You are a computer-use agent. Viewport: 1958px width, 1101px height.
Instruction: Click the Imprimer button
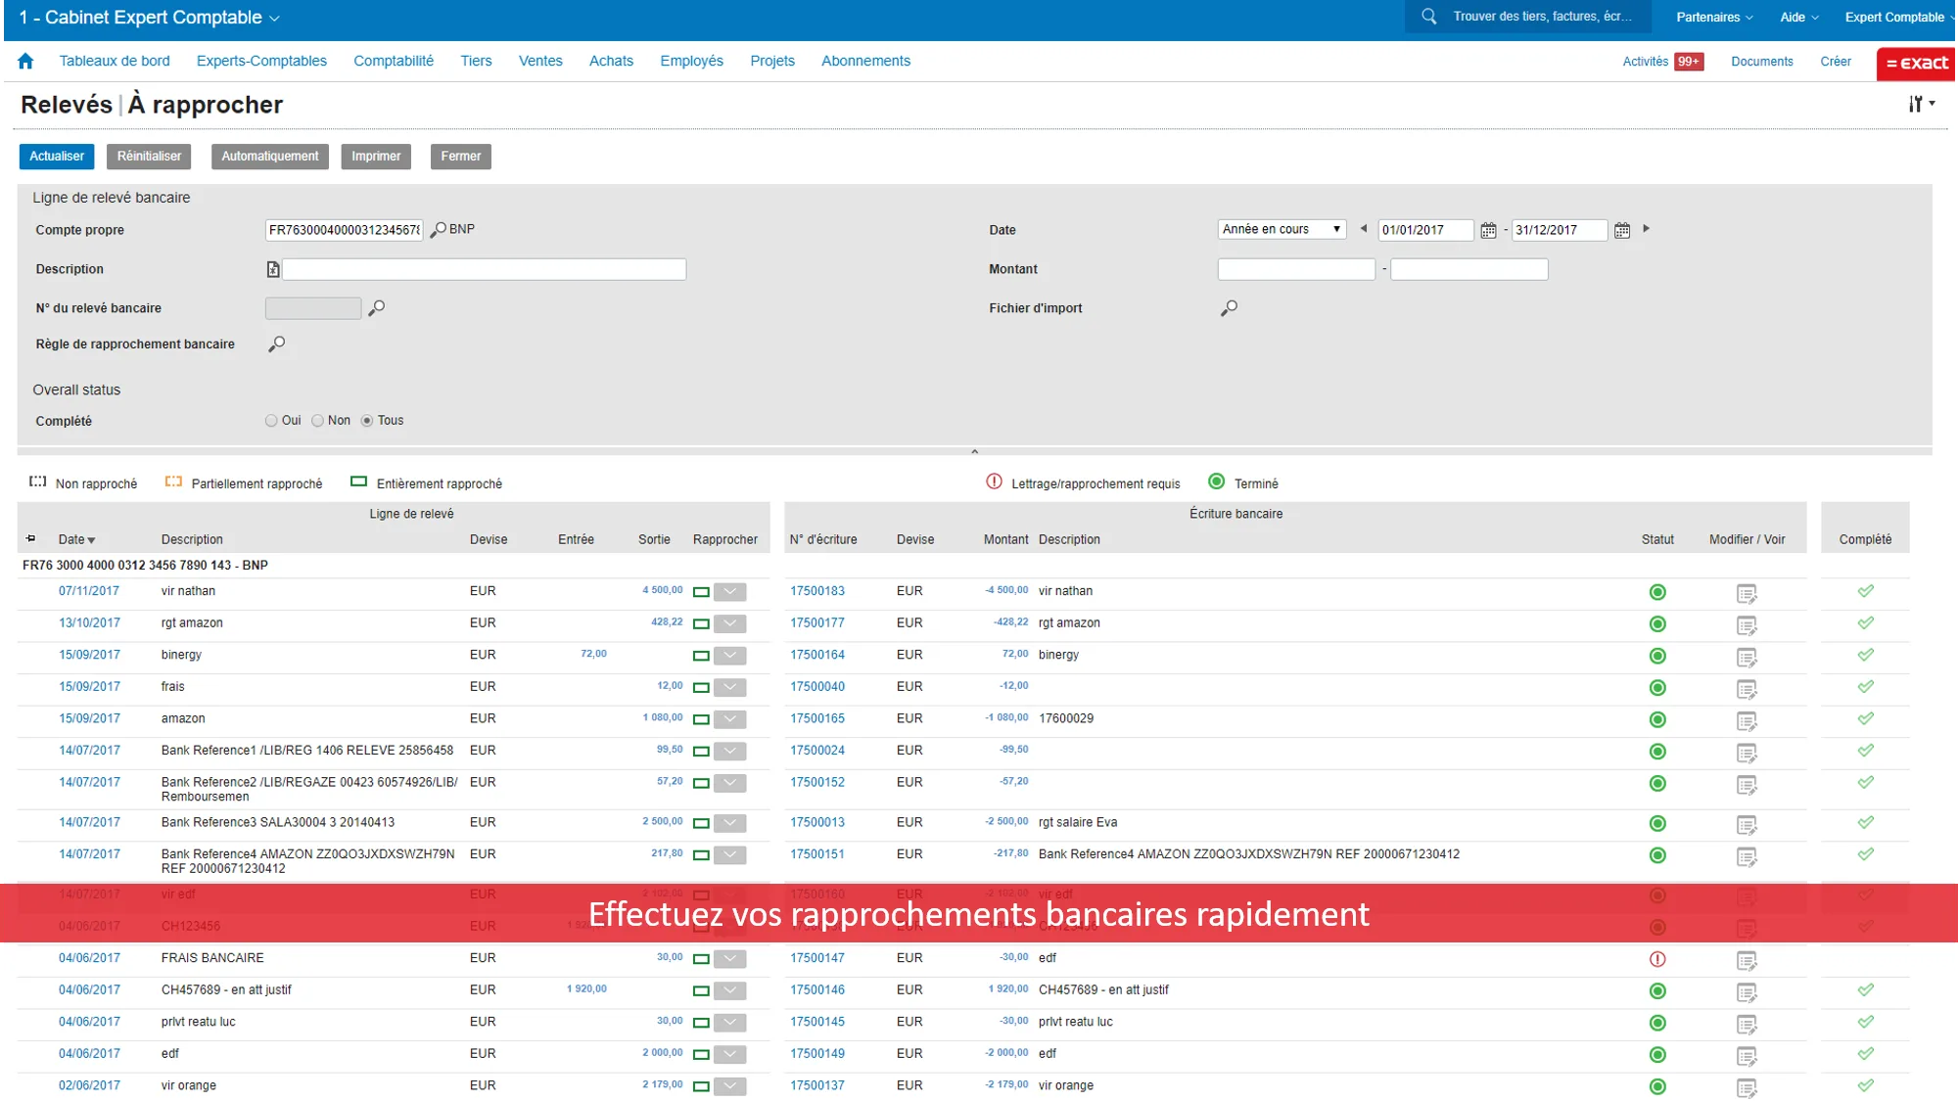pyautogui.click(x=376, y=157)
